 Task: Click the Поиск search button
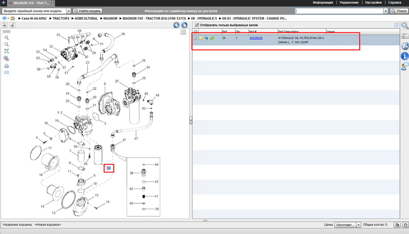pyautogui.click(x=399, y=11)
